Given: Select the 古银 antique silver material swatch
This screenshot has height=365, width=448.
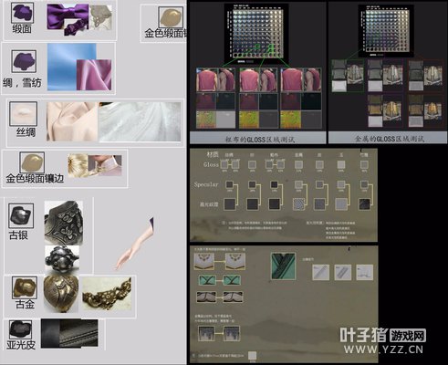Looking at the screenshot, I should tap(21, 215).
